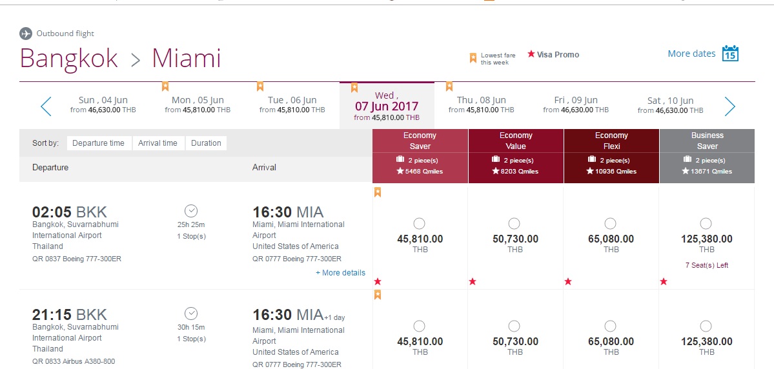774x369 pixels.
Task: Switch to Mon, 05 Jun date tab
Action: click(x=198, y=105)
